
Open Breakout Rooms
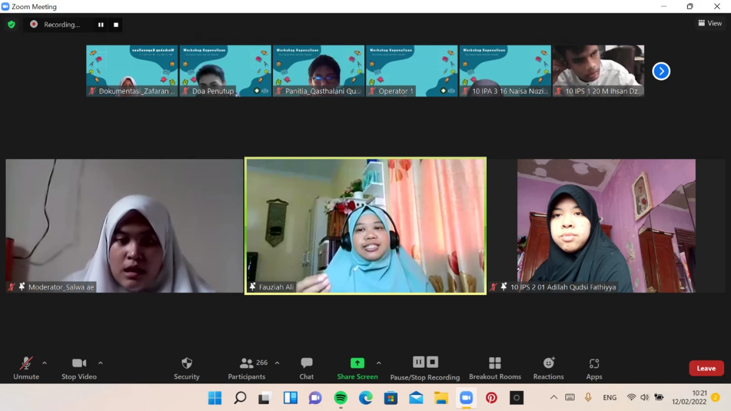click(x=495, y=368)
